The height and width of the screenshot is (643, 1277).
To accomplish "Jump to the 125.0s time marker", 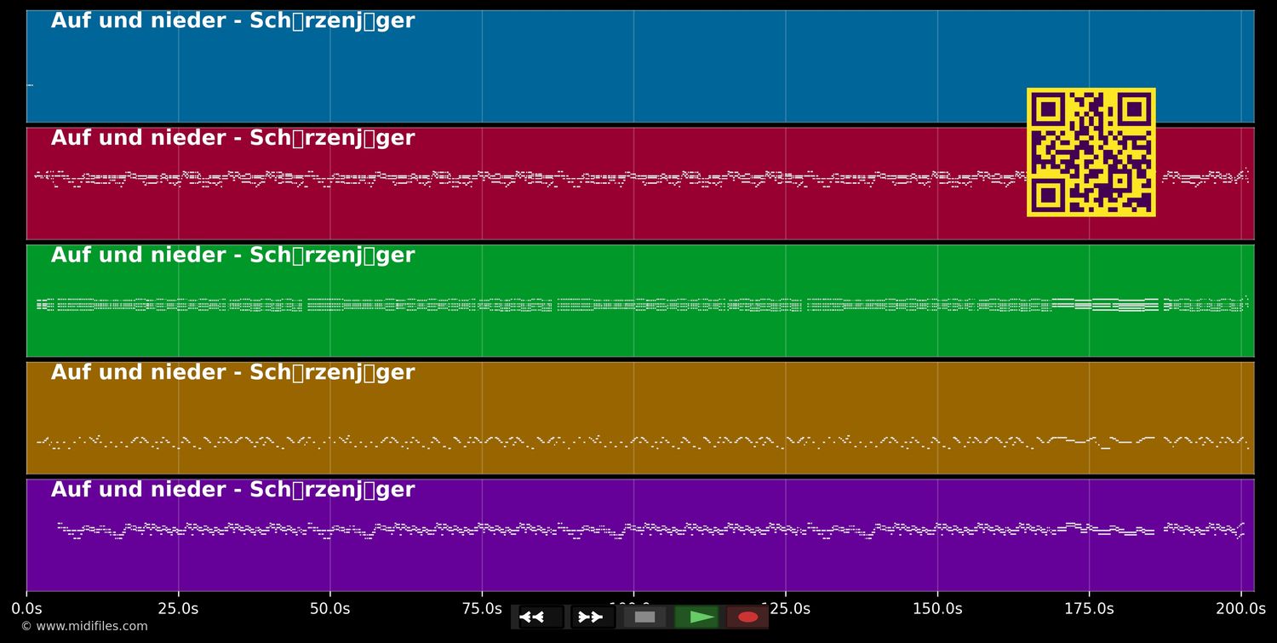I will tap(786, 609).
